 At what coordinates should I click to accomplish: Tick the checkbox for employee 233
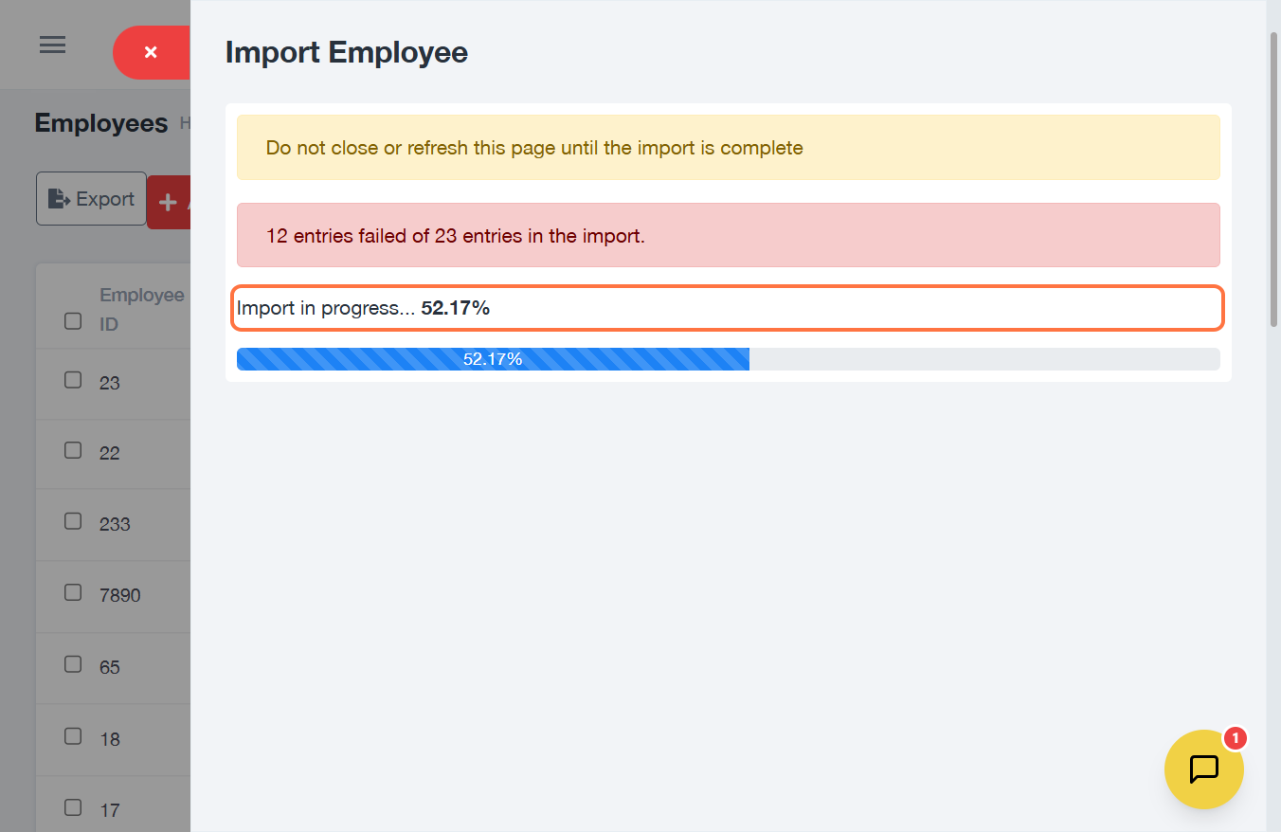[73, 521]
